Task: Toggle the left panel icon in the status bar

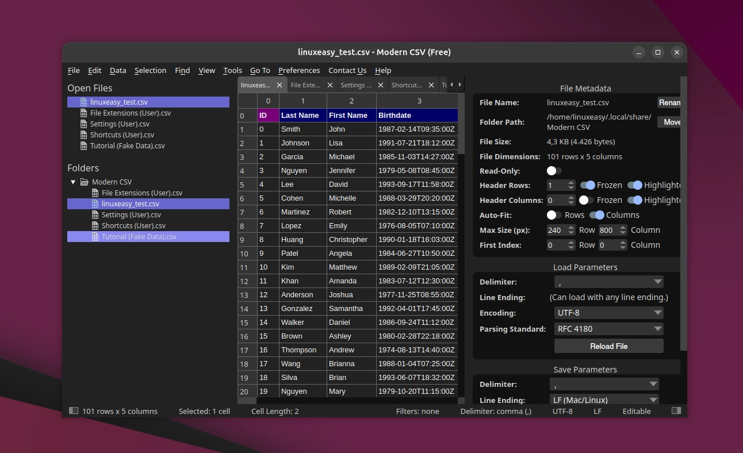Action: [74, 411]
